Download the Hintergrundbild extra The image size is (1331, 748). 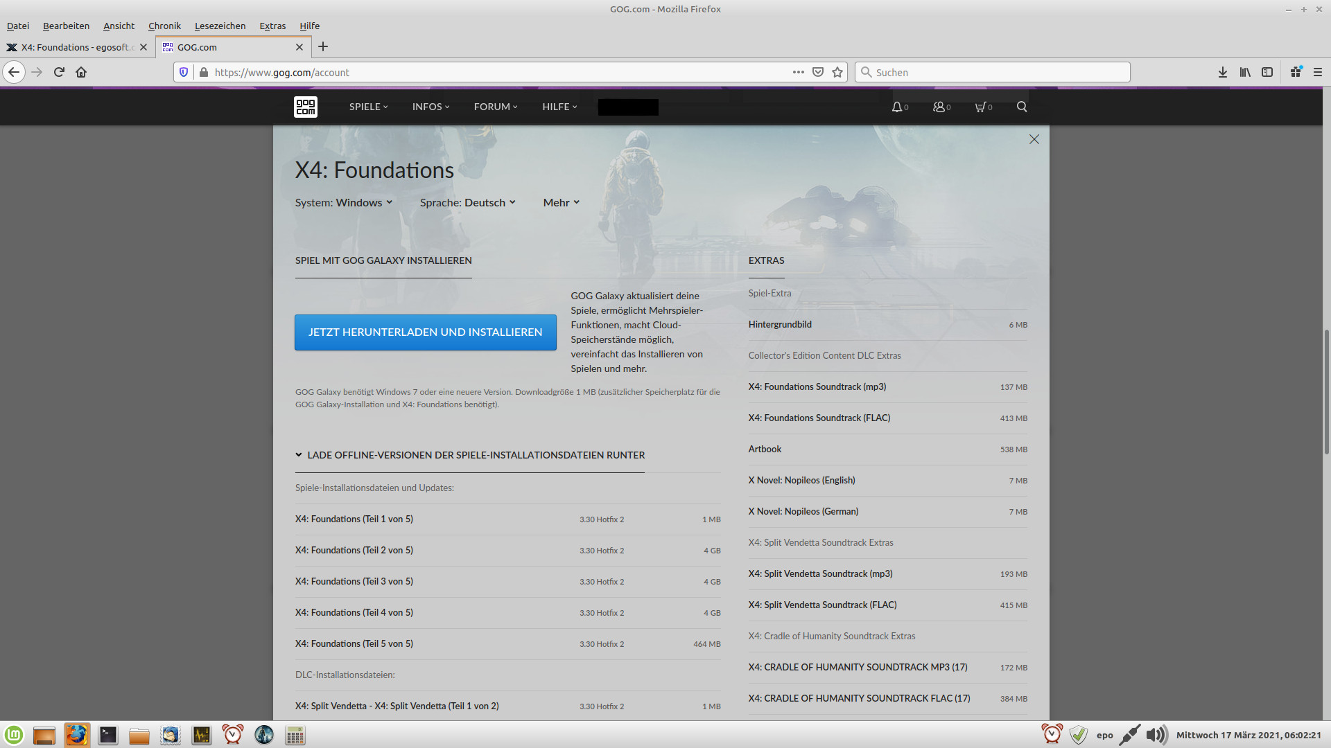[888, 325]
